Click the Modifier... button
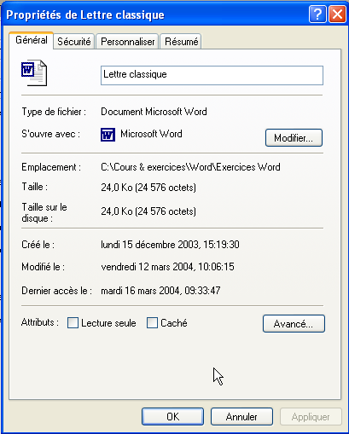 click(x=294, y=138)
